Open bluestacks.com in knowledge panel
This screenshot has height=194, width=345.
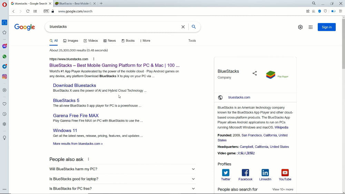point(239,97)
